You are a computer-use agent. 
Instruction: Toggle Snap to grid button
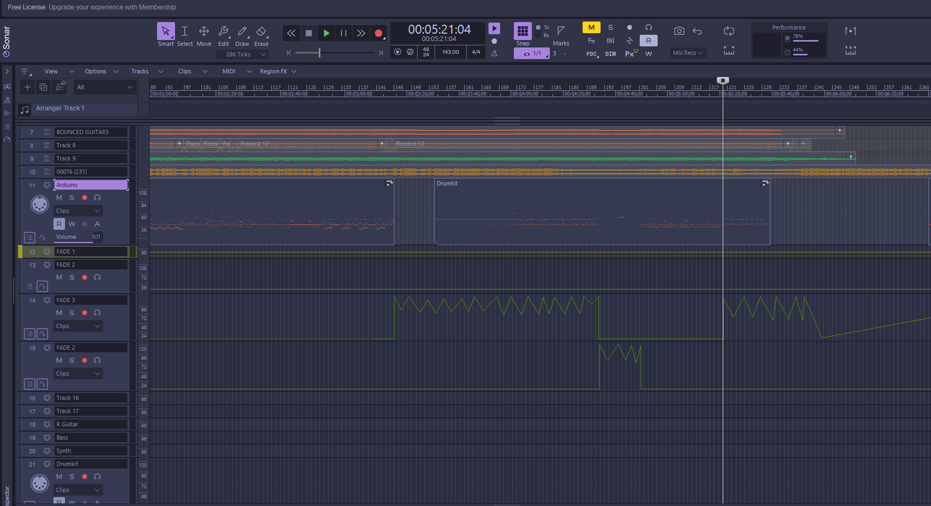point(523,31)
